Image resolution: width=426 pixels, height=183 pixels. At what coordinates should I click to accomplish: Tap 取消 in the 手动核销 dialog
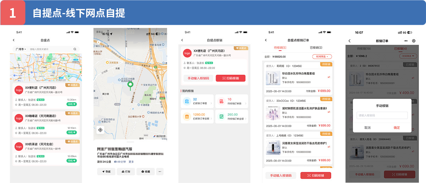coord(367,128)
